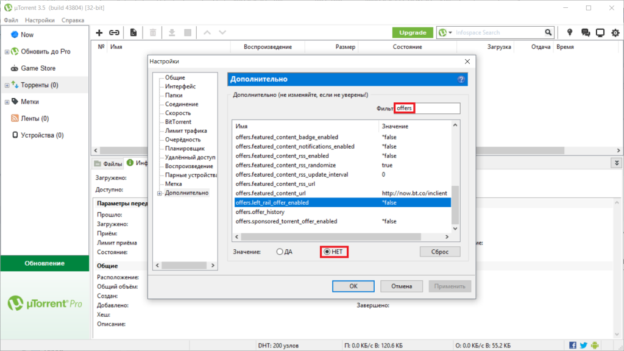
Task: Click the Start download arrow icon
Action: 172,33
